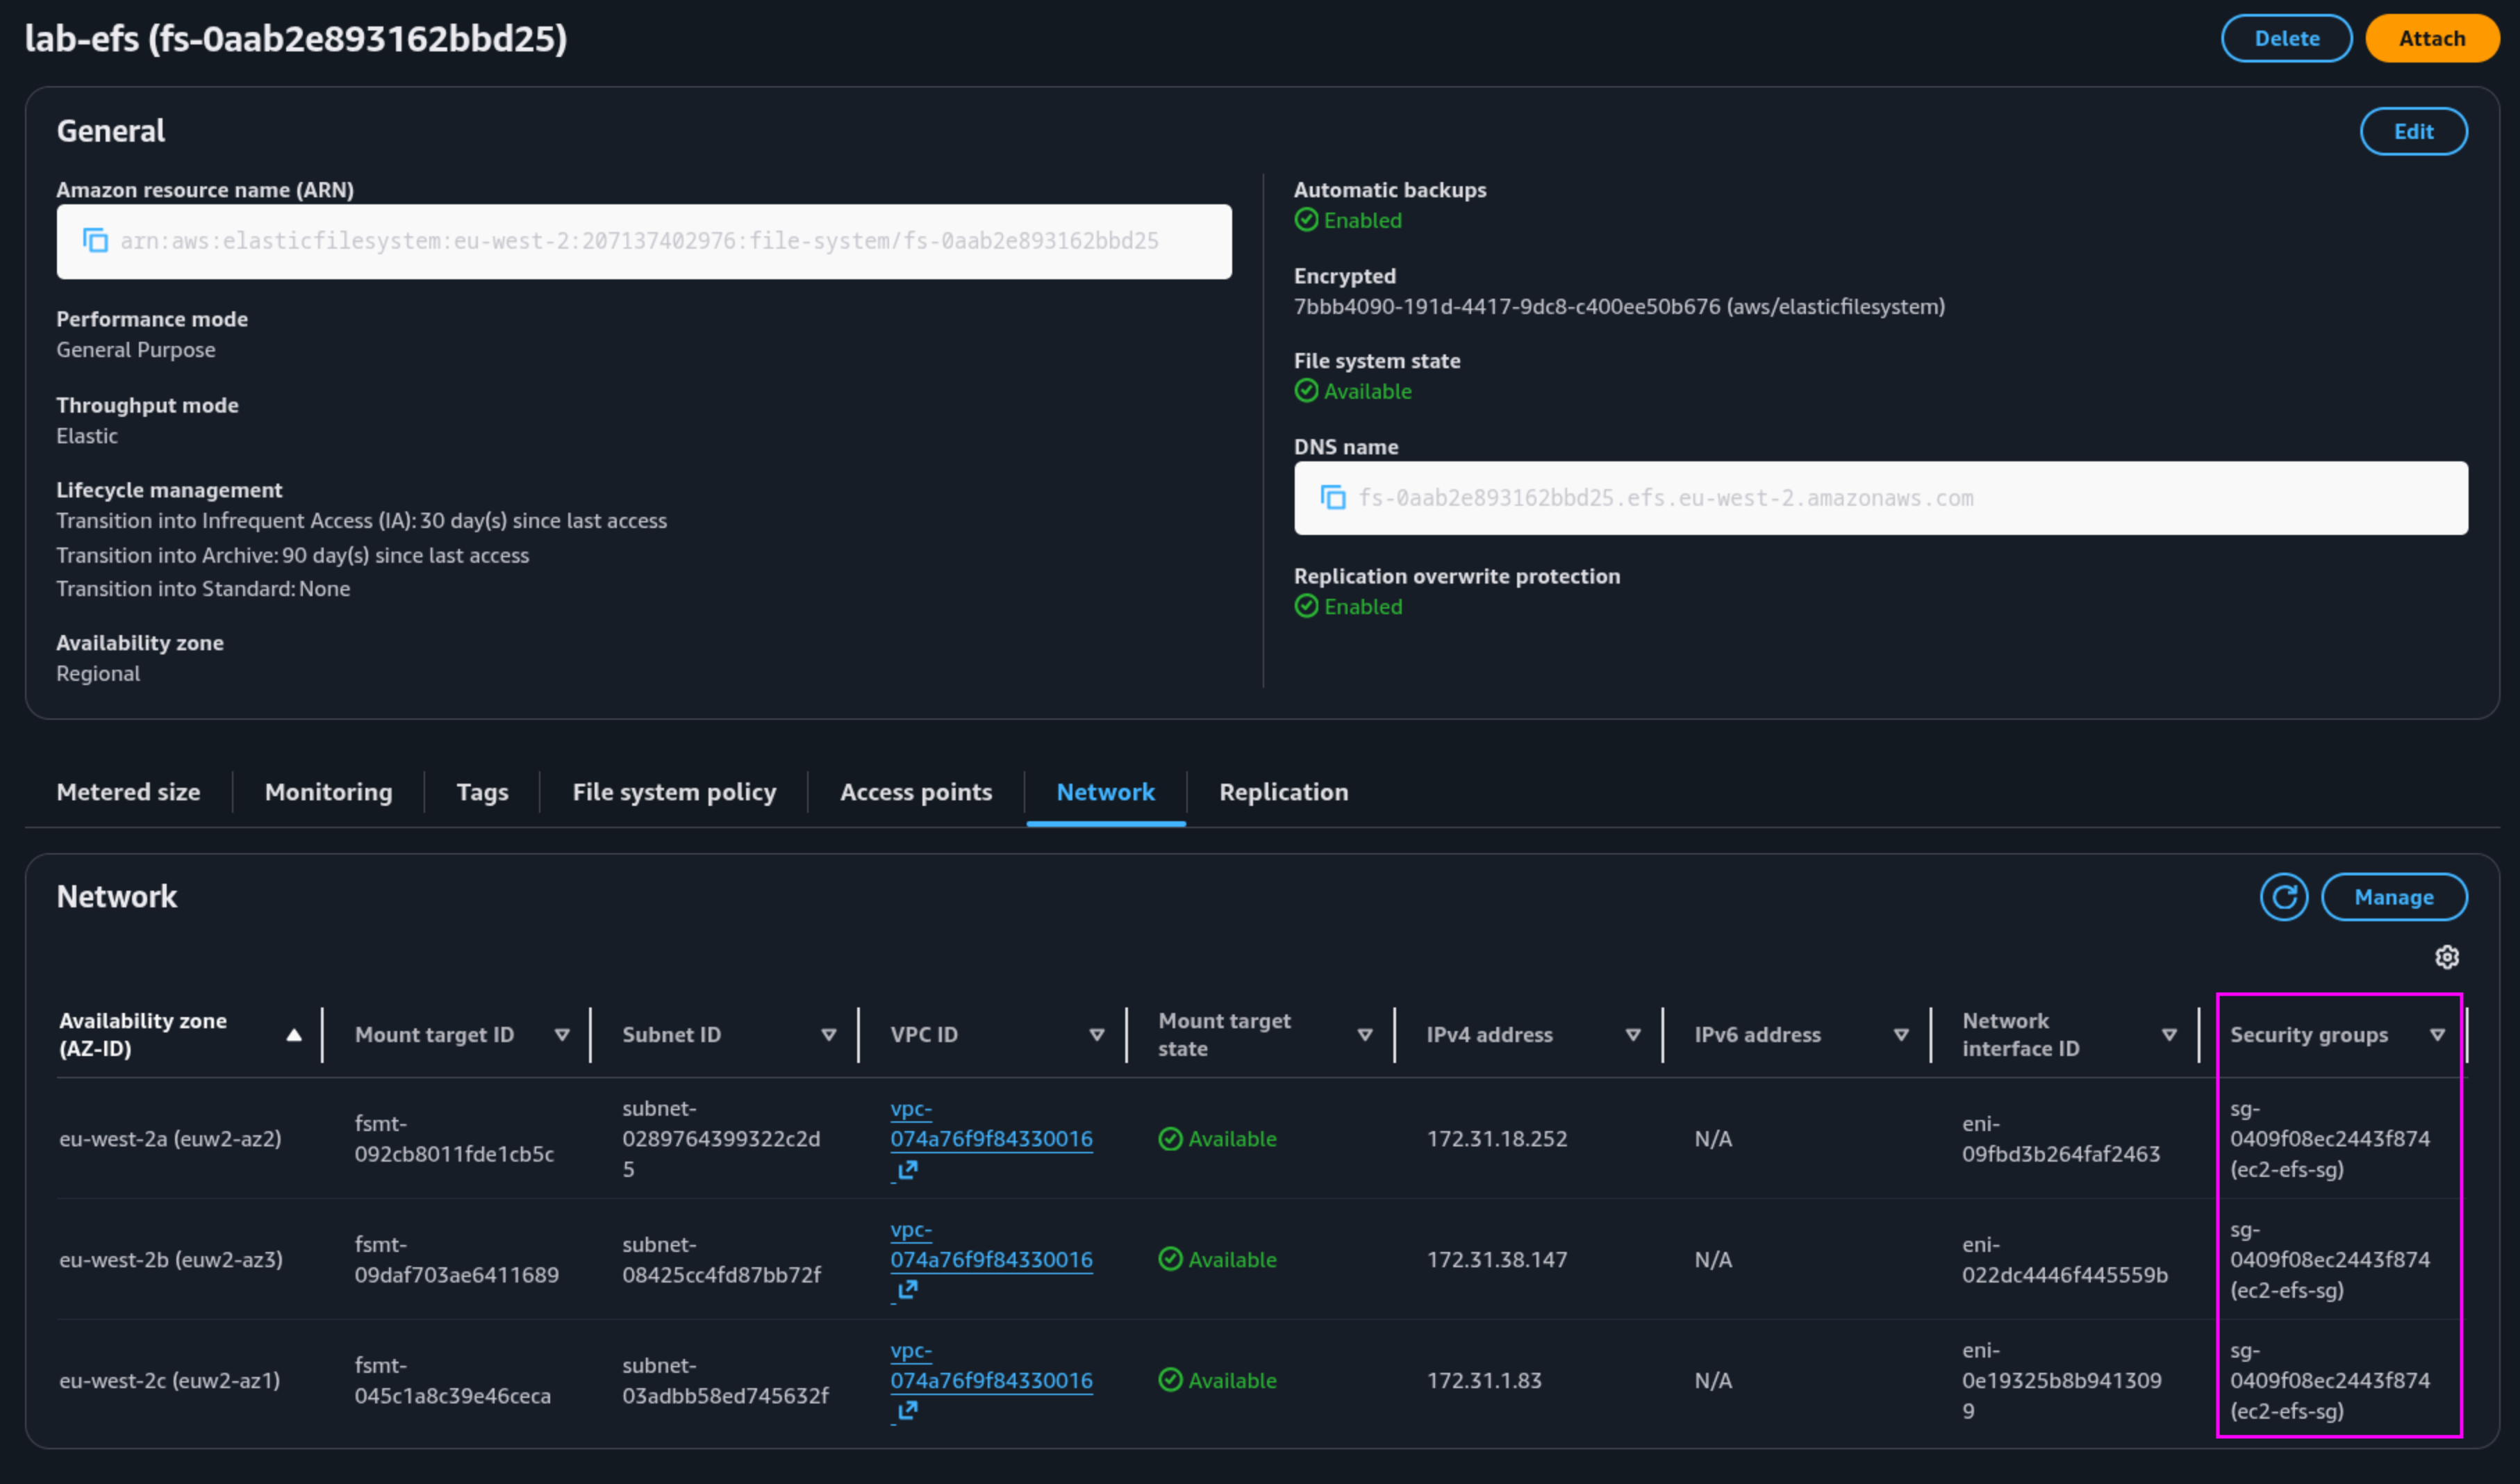Switch to the Metered size tab
The height and width of the screenshot is (1484, 2520).
[128, 792]
